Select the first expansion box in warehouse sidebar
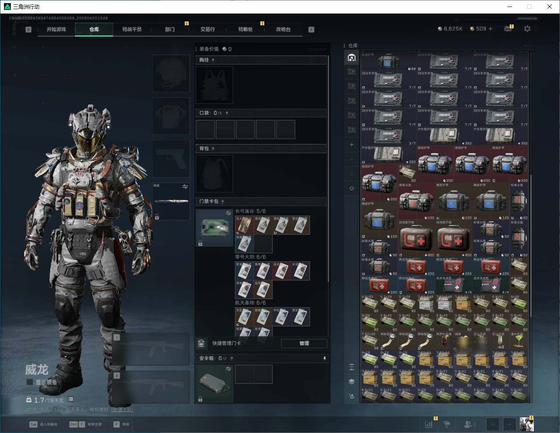 pyautogui.click(x=352, y=72)
